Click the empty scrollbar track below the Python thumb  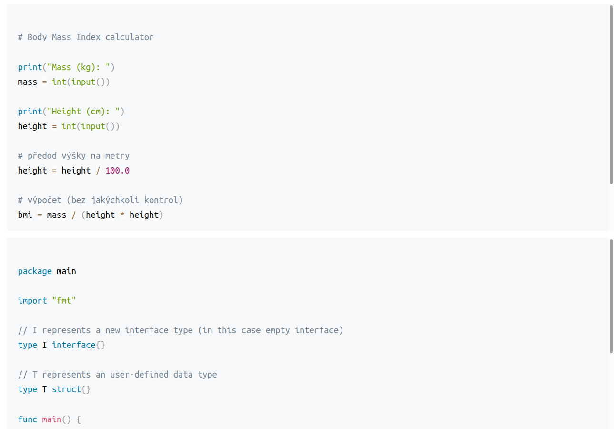pos(611,207)
